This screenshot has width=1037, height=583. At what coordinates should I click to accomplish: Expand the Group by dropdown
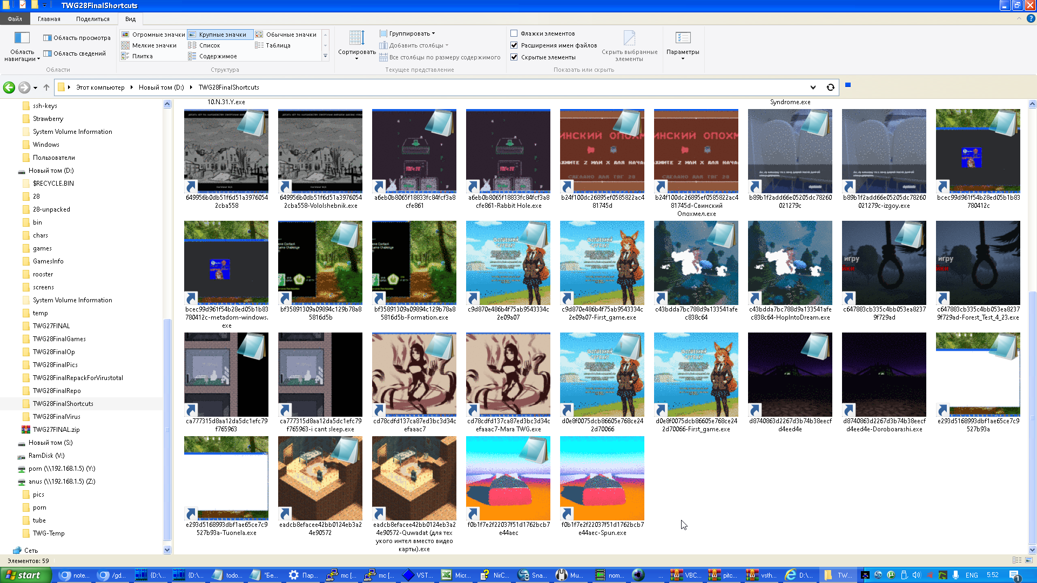coord(409,33)
